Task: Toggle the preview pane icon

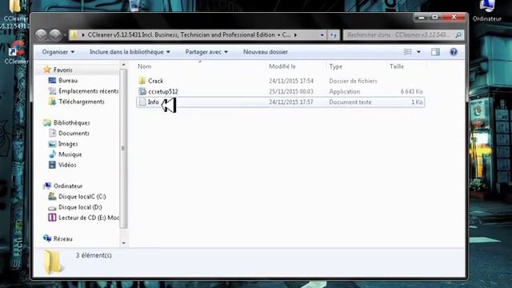Action: 435,52
